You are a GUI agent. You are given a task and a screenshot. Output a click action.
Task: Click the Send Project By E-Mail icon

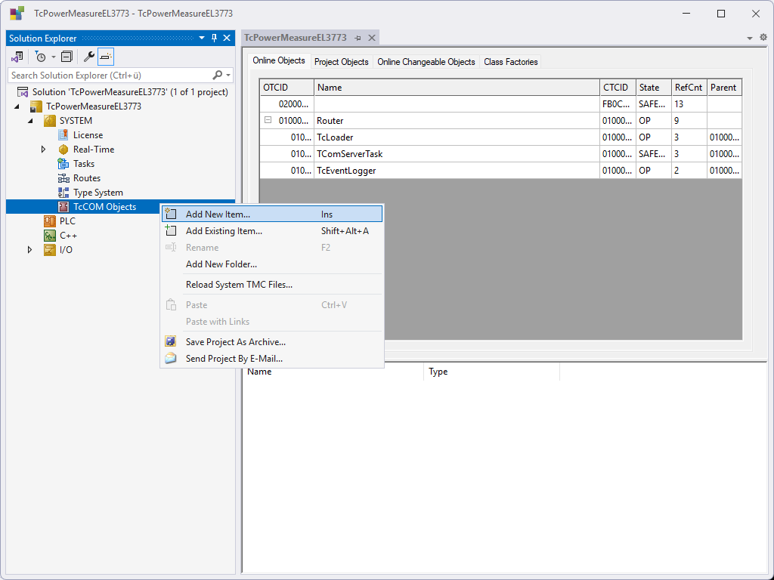pos(171,358)
